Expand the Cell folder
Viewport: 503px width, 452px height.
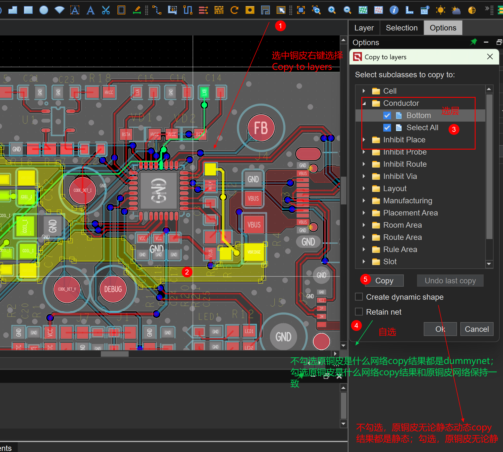point(364,91)
